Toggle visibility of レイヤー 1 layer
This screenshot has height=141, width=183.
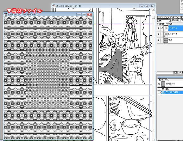[x=158, y=34]
